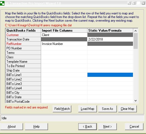This screenshot has height=134, width=146.
Task: Select the Ship Date field row
Action: 23,70
